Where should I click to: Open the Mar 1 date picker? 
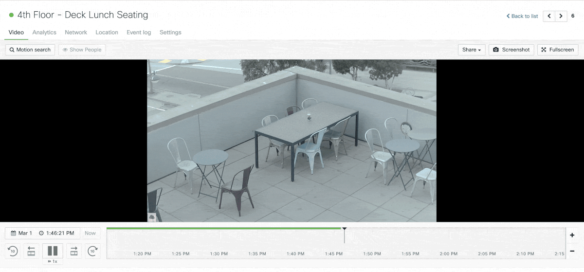click(x=21, y=233)
